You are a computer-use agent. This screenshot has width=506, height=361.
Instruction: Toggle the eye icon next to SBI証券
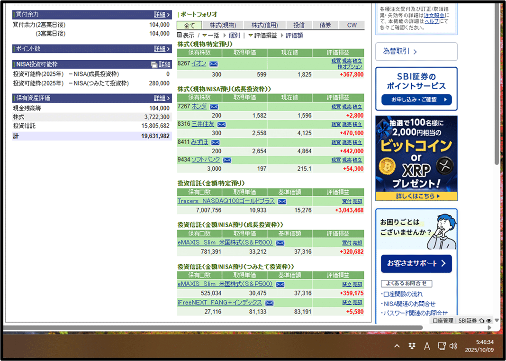click(488, 321)
